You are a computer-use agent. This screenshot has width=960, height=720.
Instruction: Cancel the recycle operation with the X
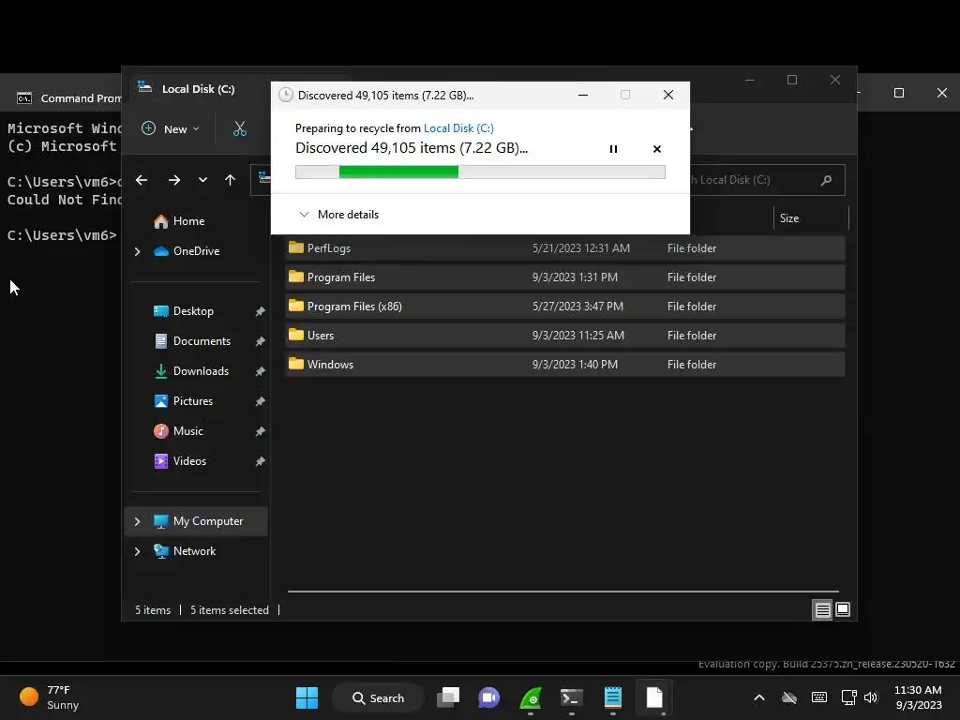(x=657, y=149)
